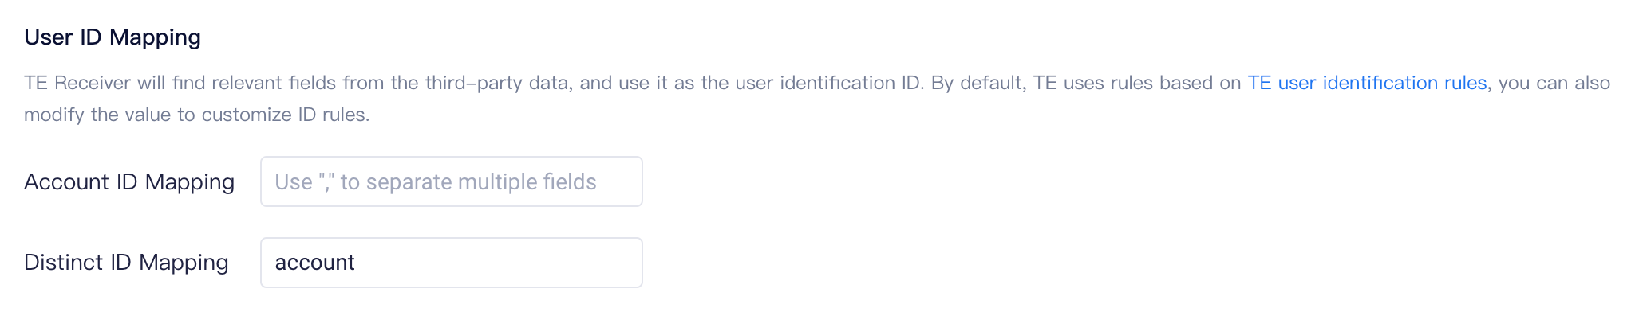Click 'you can also' text after the link
Viewport: 1639px width, 312px height.
[1554, 83]
